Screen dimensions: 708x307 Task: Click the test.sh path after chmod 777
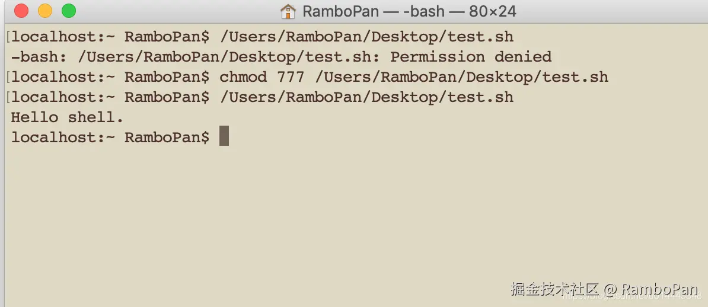(x=461, y=77)
